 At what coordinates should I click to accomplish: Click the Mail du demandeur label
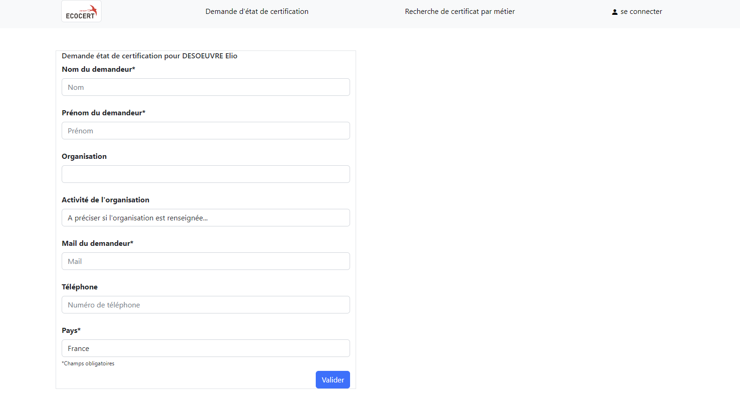pos(97,244)
